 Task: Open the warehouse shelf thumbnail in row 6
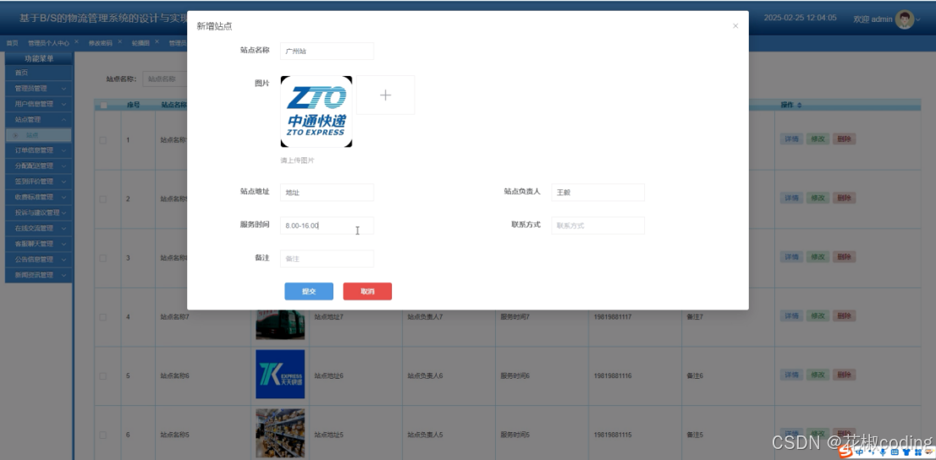click(280, 433)
